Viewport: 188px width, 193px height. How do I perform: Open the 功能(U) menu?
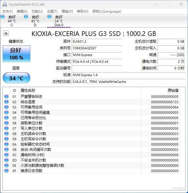[x=37, y=11]
